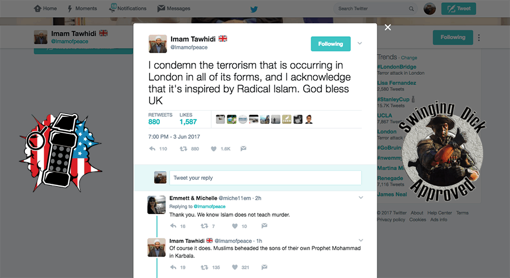Click the search magnifier icon

[411, 9]
